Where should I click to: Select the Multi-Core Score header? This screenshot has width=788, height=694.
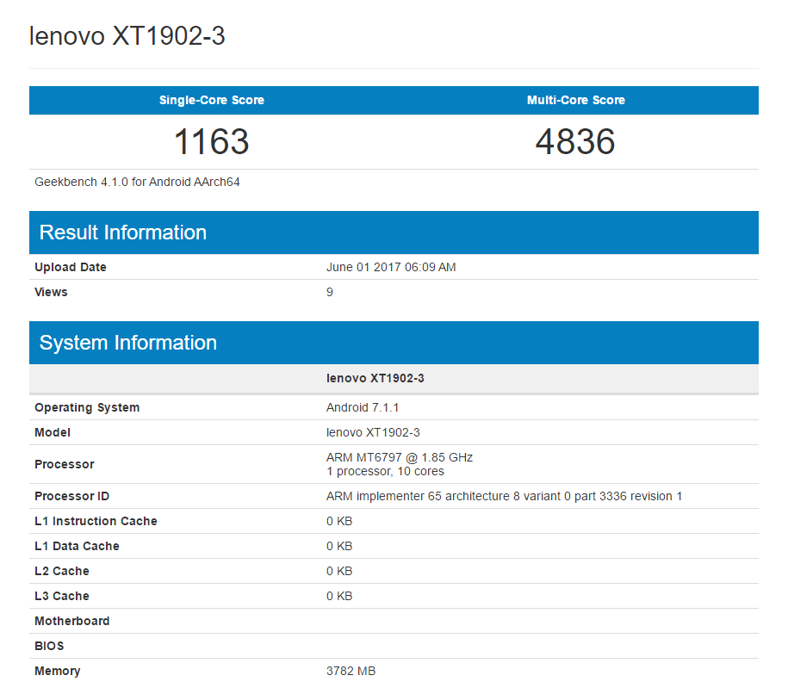(x=575, y=100)
